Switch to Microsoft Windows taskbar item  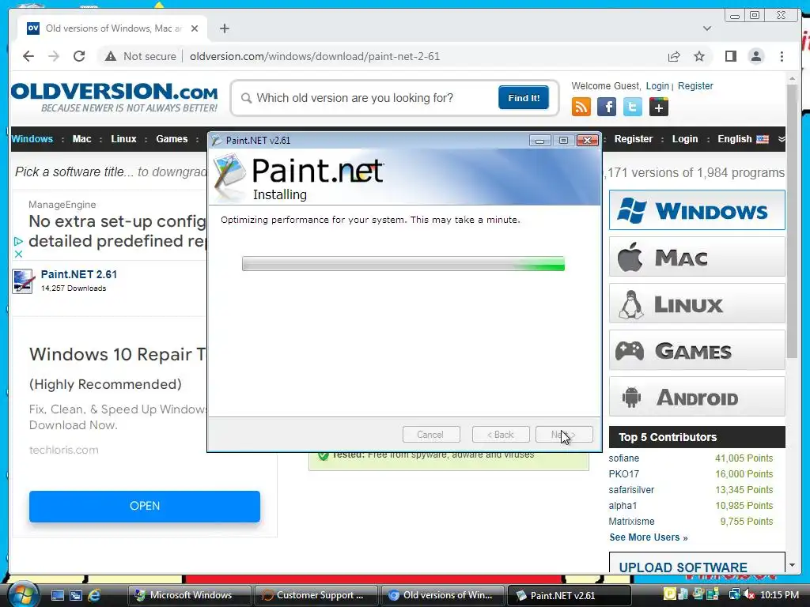click(189, 595)
